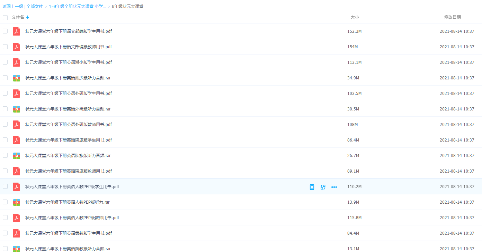This screenshot has height=252, width=482.
Task: Click the scan-convert icon on the highlighted PEP学生用书 row
Action: (323, 187)
